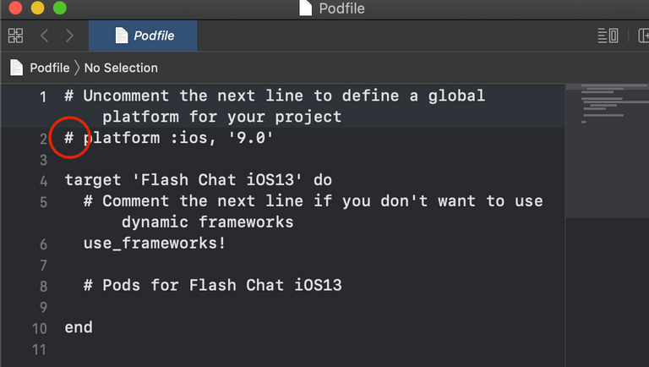This screenshot has height=367, width=649.
Task: Go forward with the right chevron
Action: click(x=69, y=36)
